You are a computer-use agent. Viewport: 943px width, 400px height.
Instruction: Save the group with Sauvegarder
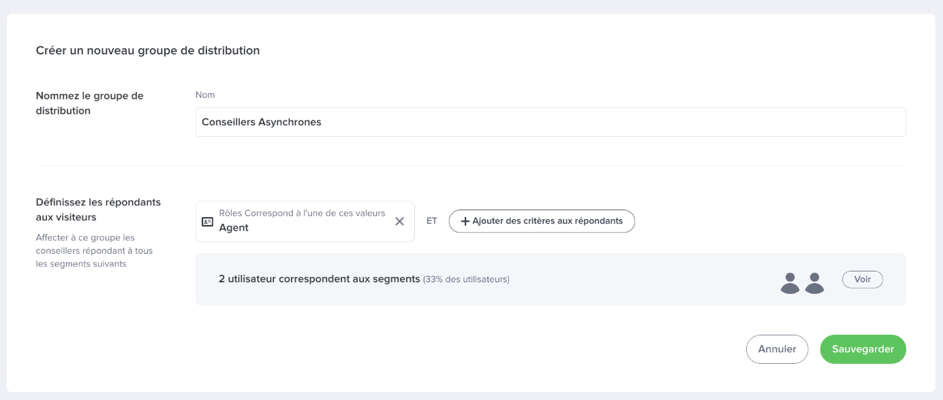point(863,349)
